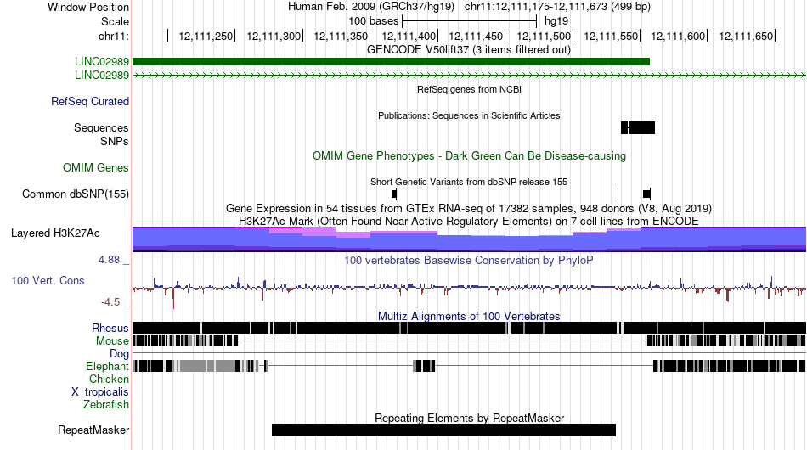The image size is (807, 450).
Task: Open Common dbSNP(155) track label
Action: tap(76, 194)
